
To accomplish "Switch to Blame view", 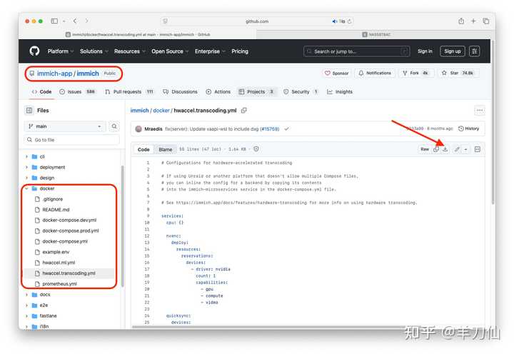I will 165,149.
